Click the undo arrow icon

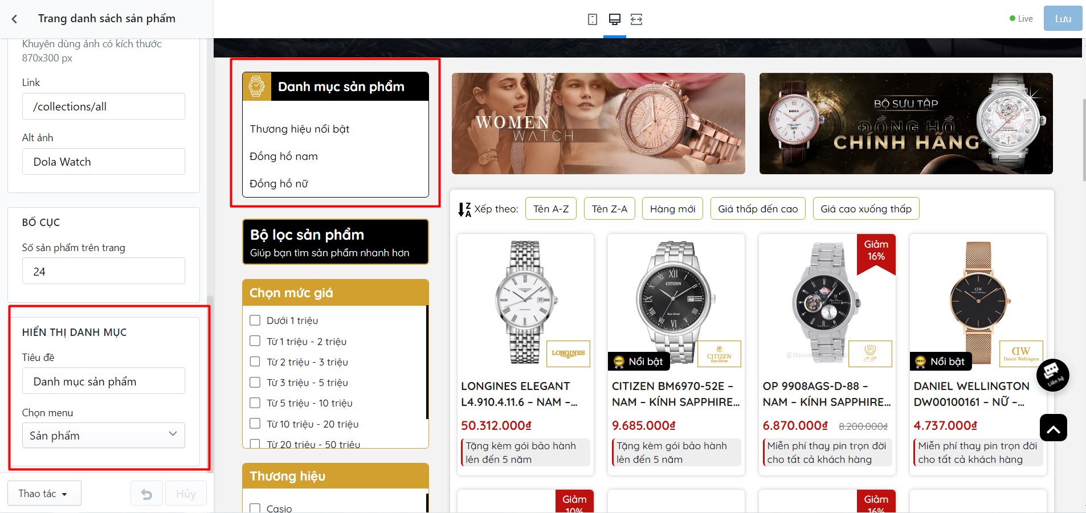tap(146, 494)
